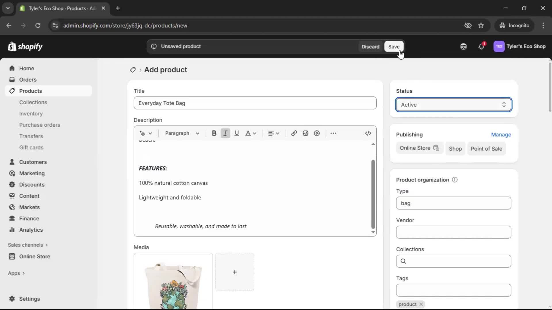Open the product Status dropdown

click(453, 104)
